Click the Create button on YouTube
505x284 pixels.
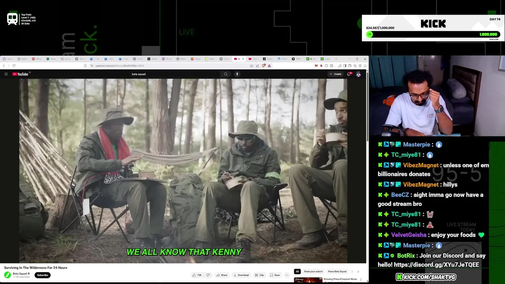click(335, 74)
